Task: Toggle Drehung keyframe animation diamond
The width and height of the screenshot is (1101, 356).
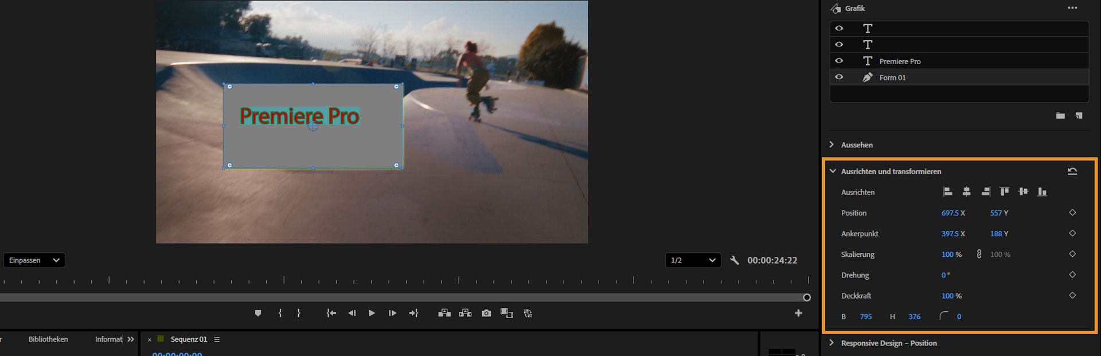Action: tap(1072, 275)
